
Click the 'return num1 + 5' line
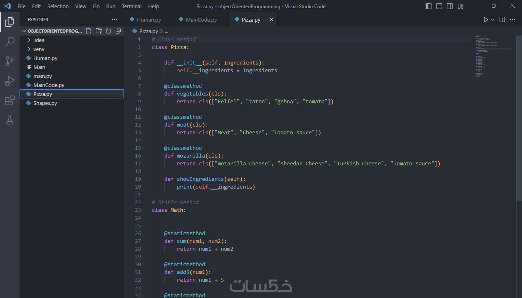coord(200,280)
